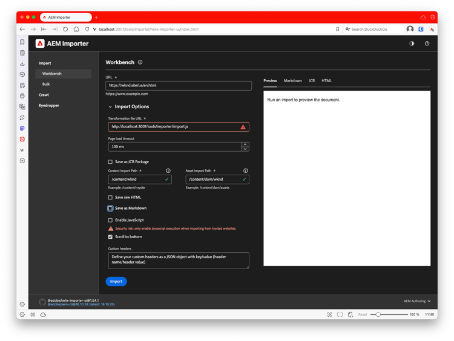
Task: Open a new tab with plus button
Action: tap(96, 18)
